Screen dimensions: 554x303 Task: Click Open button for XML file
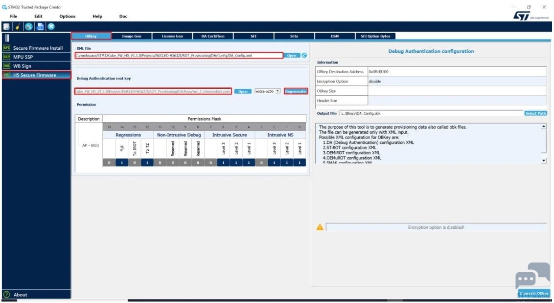[x=292, y=56]
